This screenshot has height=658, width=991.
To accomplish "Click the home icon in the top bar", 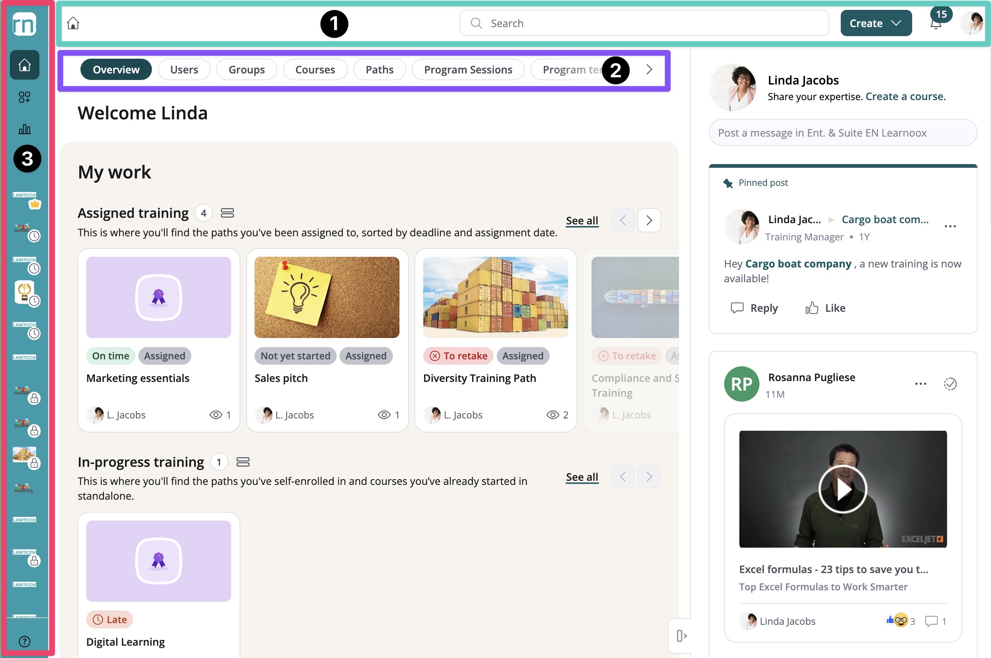I will (73, 23).
